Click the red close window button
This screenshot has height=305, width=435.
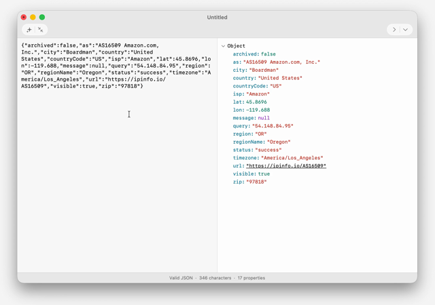click(24, 17)
